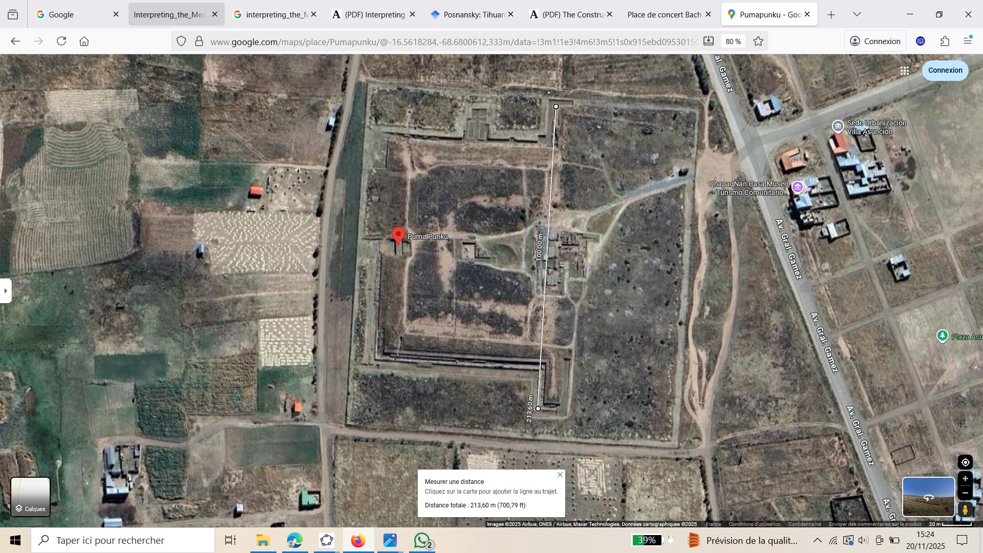983x553 pixels.
Task: Open Conditions d'utilisation link
Action: coord(754,524)
